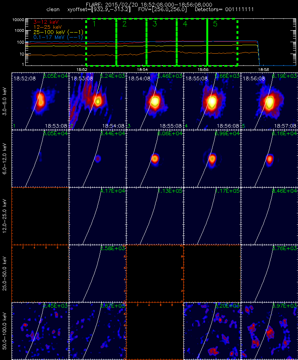Open the 6.0-12.0 keV image for interval 2
Screen dimensions: 298x360
click(x=97, y=159)
